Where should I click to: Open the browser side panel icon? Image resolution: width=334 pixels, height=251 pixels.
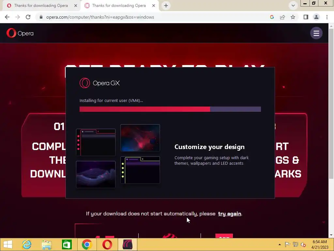coord(306,17)
